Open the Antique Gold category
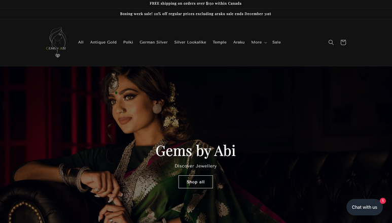 tap(103, 42)
